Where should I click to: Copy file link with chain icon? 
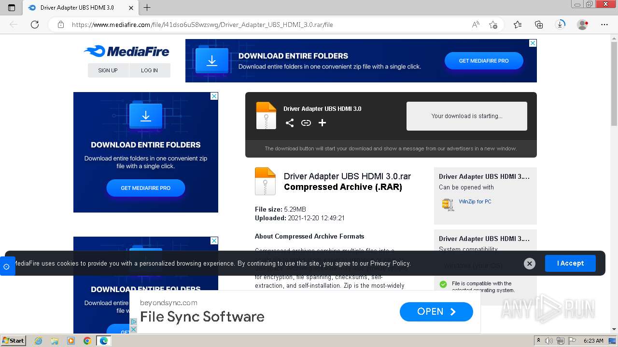click(306, 123)
